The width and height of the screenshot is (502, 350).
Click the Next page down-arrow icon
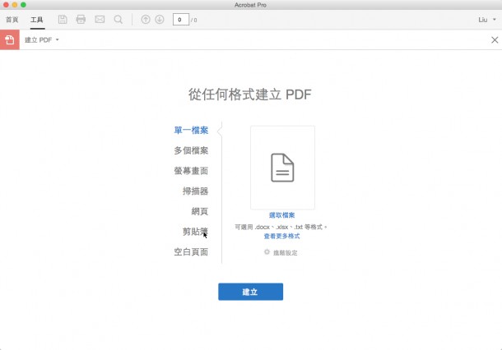pos(159,19)
